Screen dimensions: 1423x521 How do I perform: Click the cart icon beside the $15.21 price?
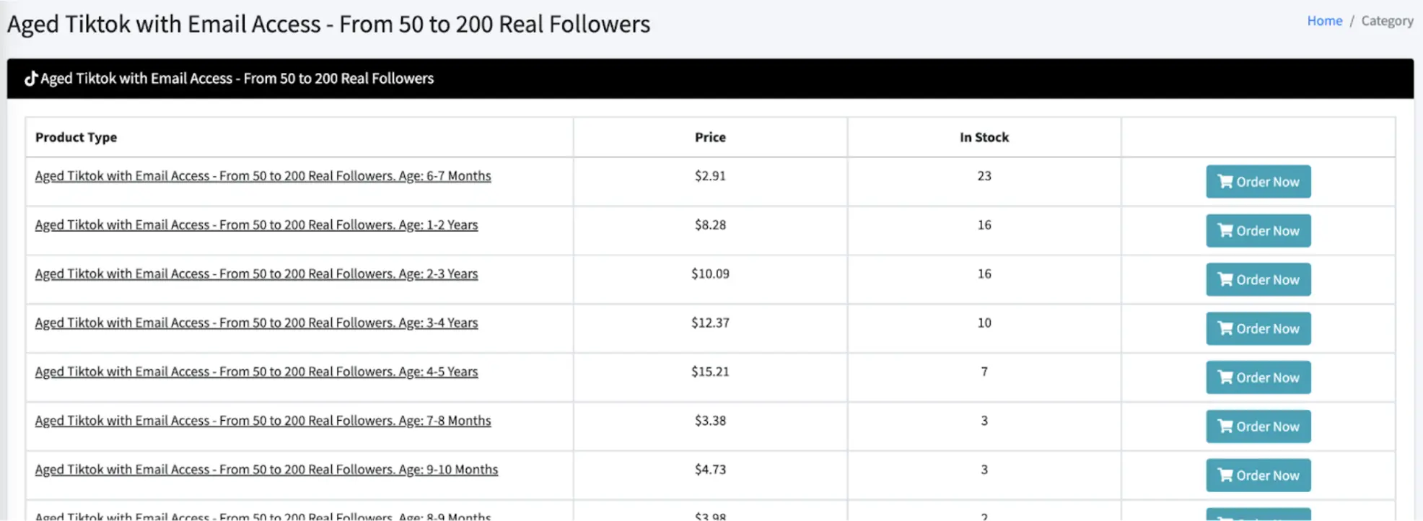tap(1227, 377)
